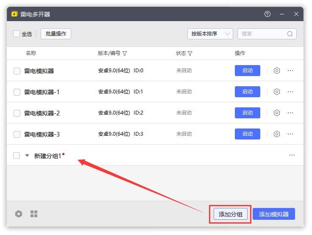Viewport: 312px width, 235px height.
Task: Toggle the 全选 checkbox
Action: click(16, 34)
